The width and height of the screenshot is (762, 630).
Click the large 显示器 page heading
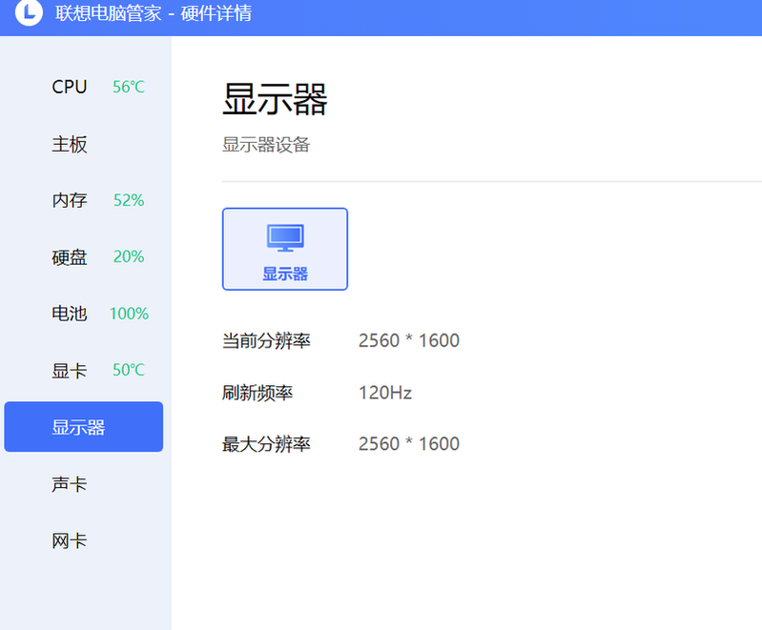(x=275, y=99)
